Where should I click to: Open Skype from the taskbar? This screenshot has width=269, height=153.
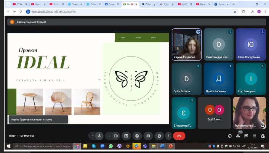94,146
